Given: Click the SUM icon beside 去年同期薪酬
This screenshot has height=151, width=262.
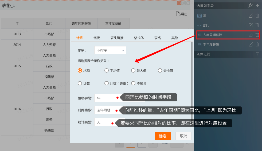Looking at the screenshot, I should tap(199, 35).
